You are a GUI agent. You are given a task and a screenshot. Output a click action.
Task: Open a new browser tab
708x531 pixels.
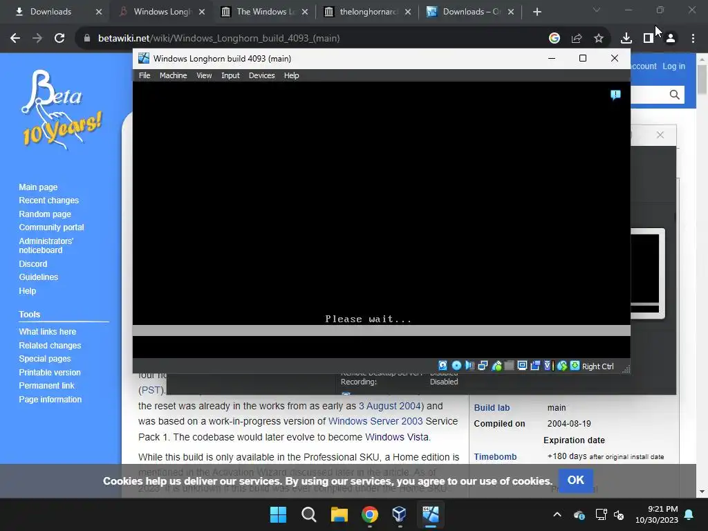[x=537, y=12]
